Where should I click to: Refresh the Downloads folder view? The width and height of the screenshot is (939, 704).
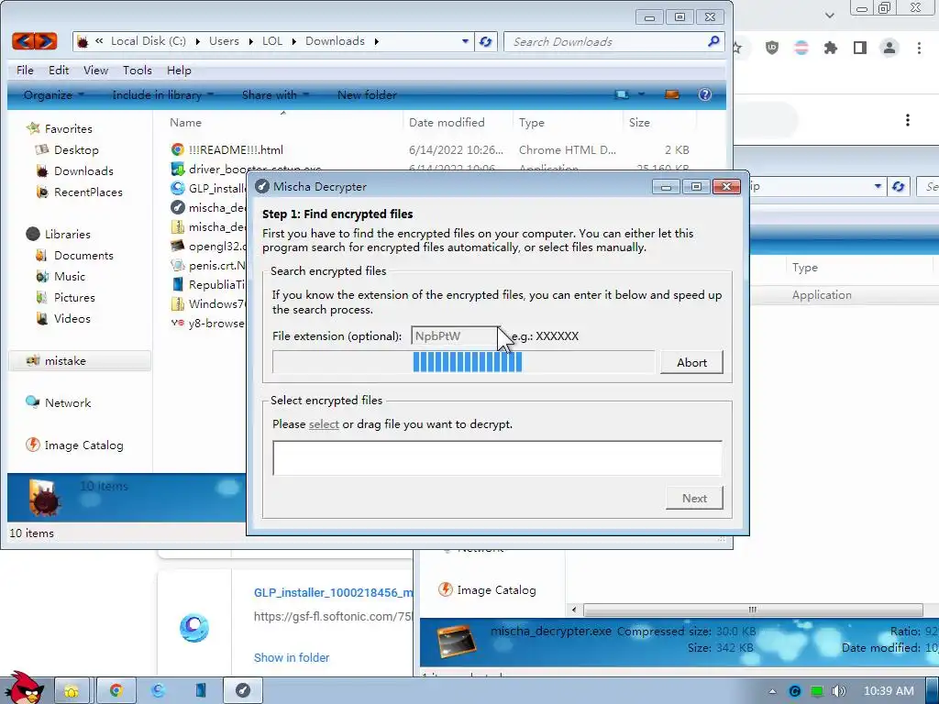(x=486, y=41)
